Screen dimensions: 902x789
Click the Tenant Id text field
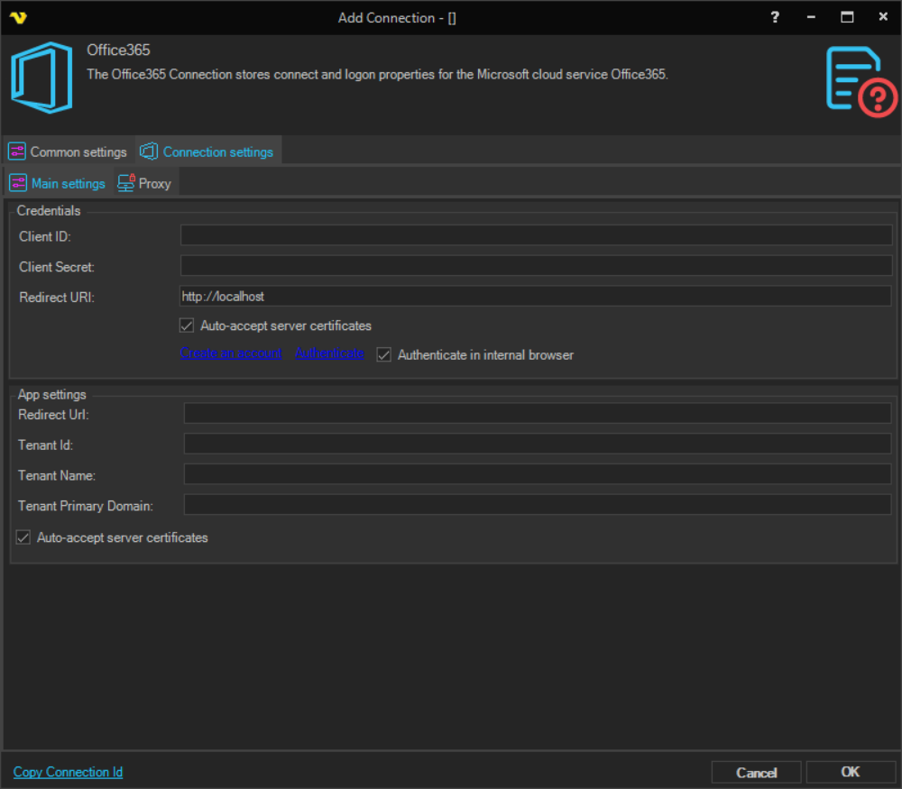pos(537,445)
